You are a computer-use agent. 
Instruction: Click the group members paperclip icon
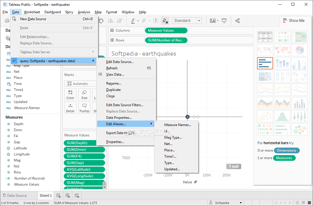(144, 21)
